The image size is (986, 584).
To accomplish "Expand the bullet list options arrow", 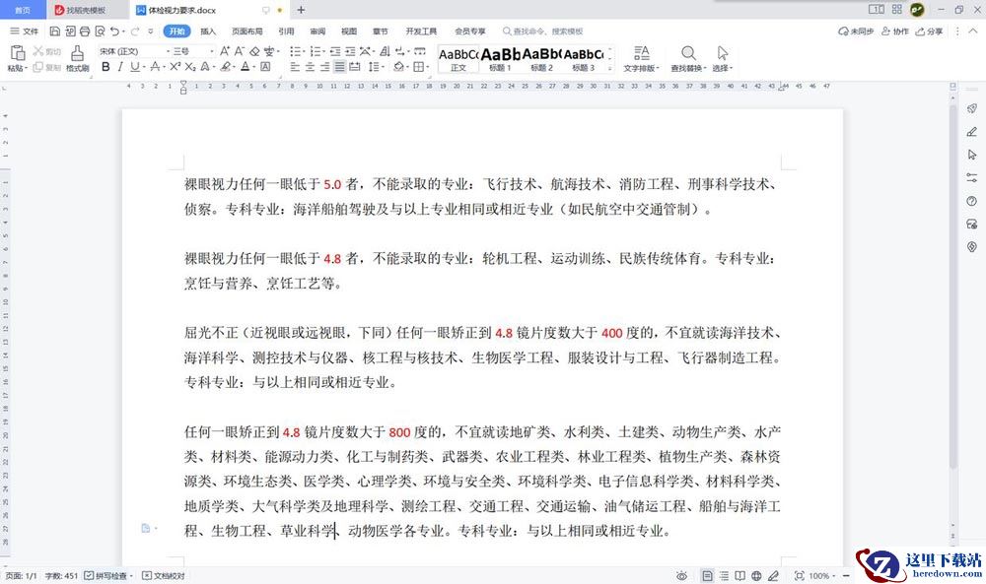I will [x=305, y=51].
